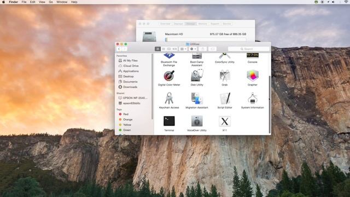Click Macintosh HD drive icon in About window
This screenshot has height=197, width=350.
click(149, 37)
